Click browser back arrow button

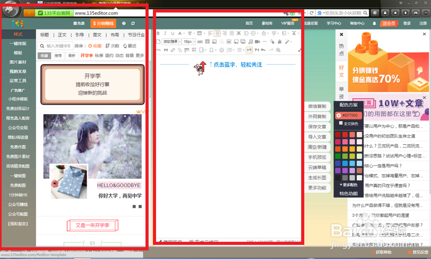pos(29,13)
